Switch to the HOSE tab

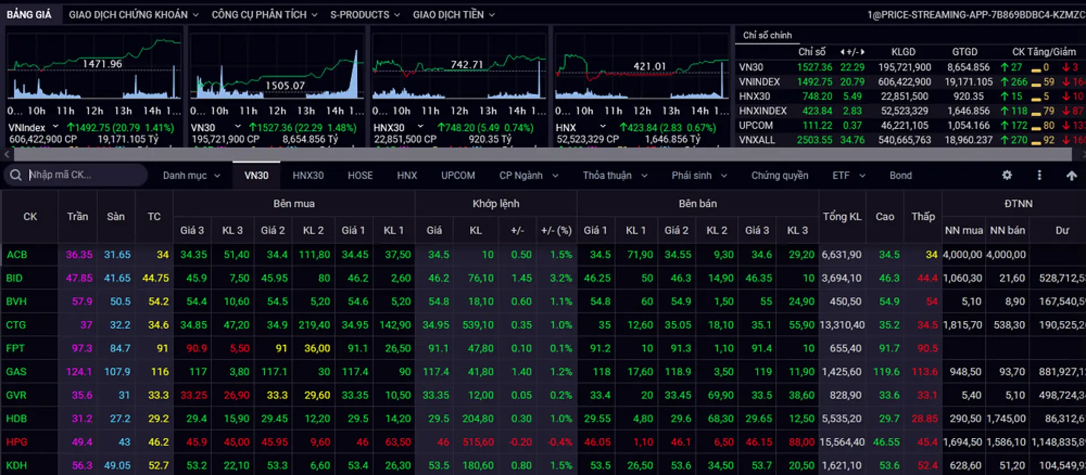pos(360,176)
